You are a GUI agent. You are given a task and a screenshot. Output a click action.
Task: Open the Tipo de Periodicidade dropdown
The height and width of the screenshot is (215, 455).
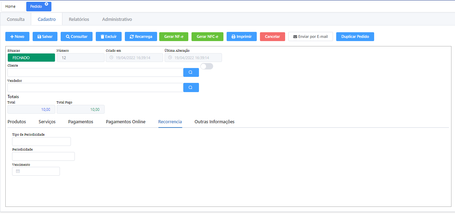41,141
